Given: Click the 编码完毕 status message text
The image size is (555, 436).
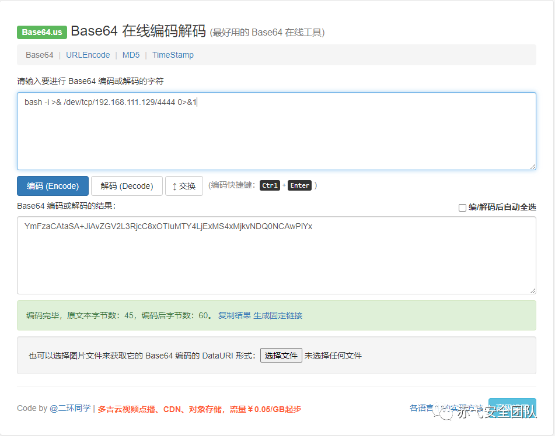Looking at the screenshot, I should pyautogui.click(x=119, y=315).
